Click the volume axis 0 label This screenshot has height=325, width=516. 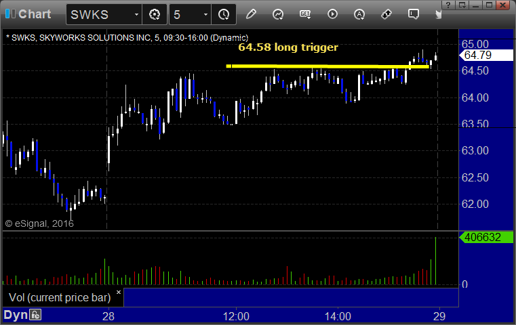464,284
